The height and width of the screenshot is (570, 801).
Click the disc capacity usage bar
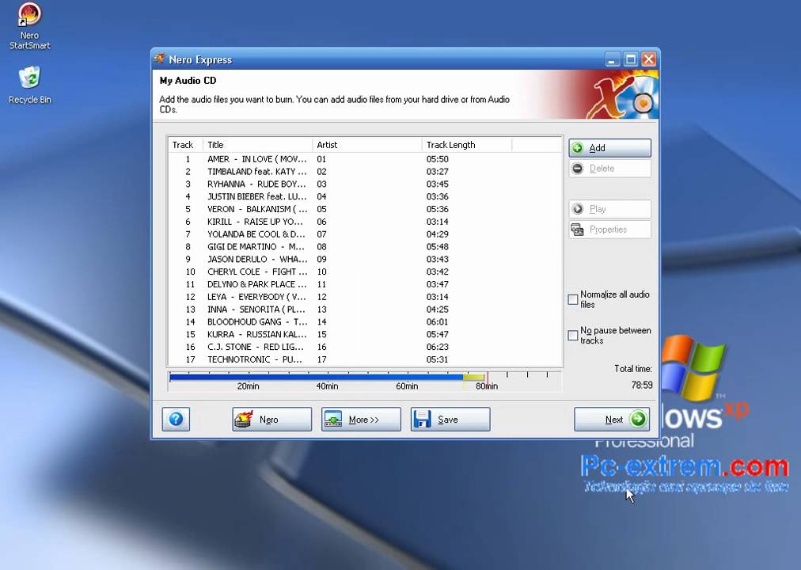365,382
